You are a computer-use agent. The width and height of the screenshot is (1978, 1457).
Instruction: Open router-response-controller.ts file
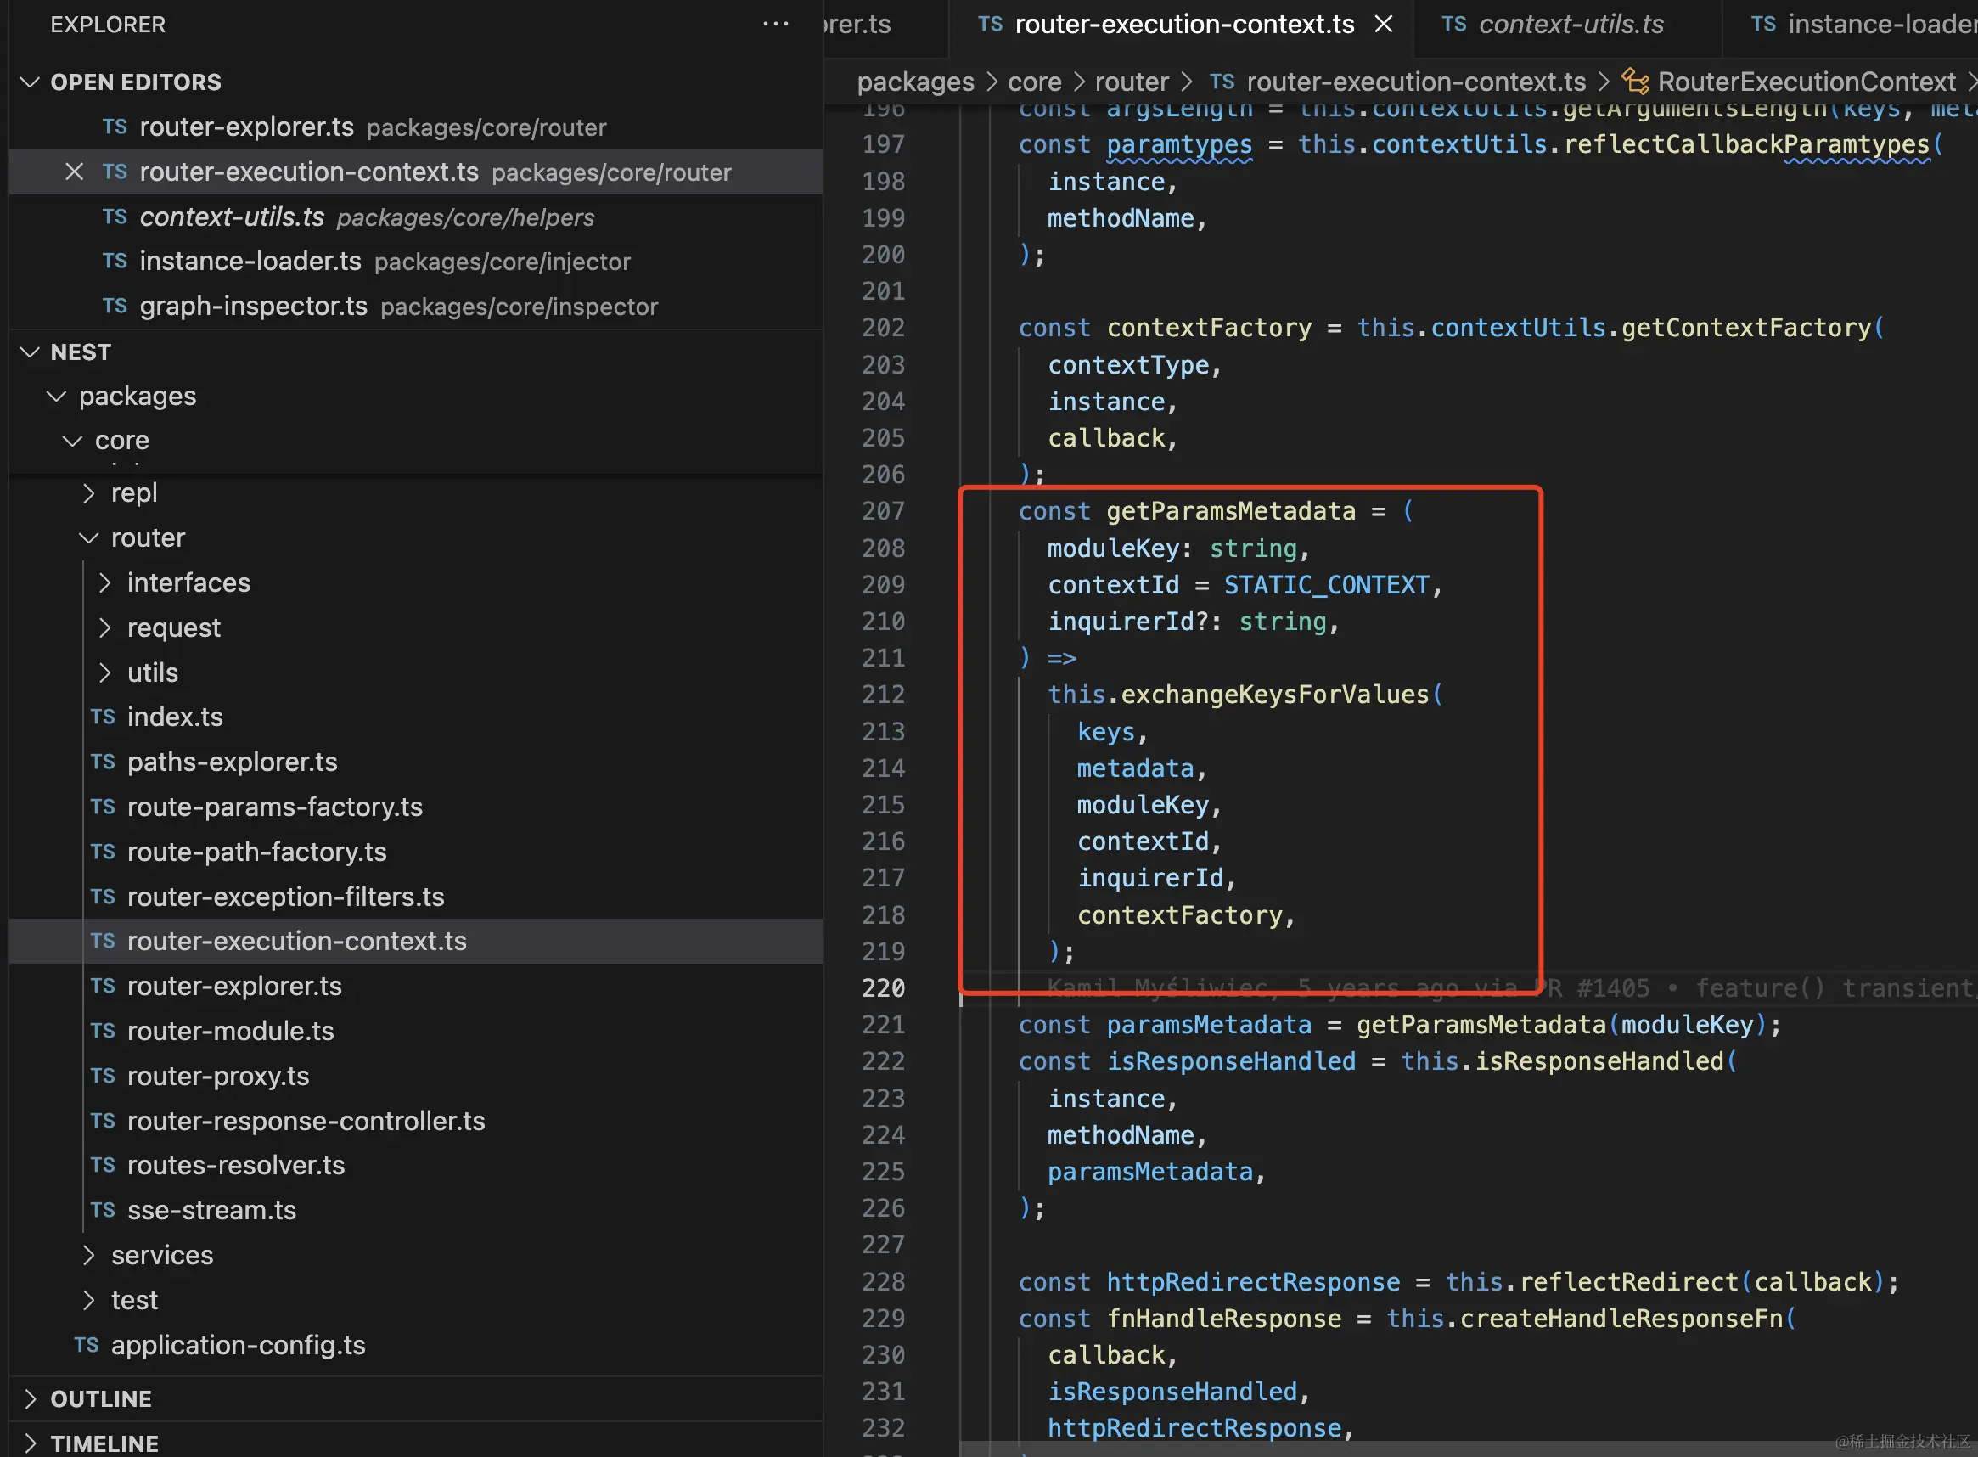[x=415, y=1121]
